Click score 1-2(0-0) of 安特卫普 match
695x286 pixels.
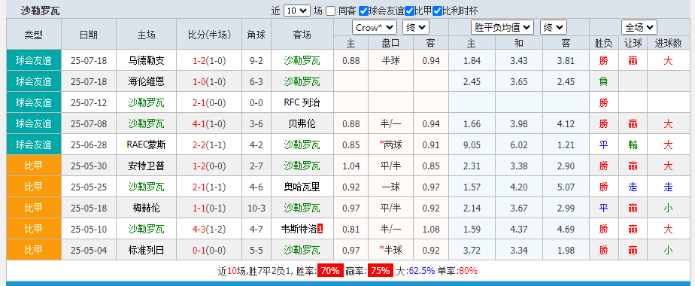click(x=209, y=166)
